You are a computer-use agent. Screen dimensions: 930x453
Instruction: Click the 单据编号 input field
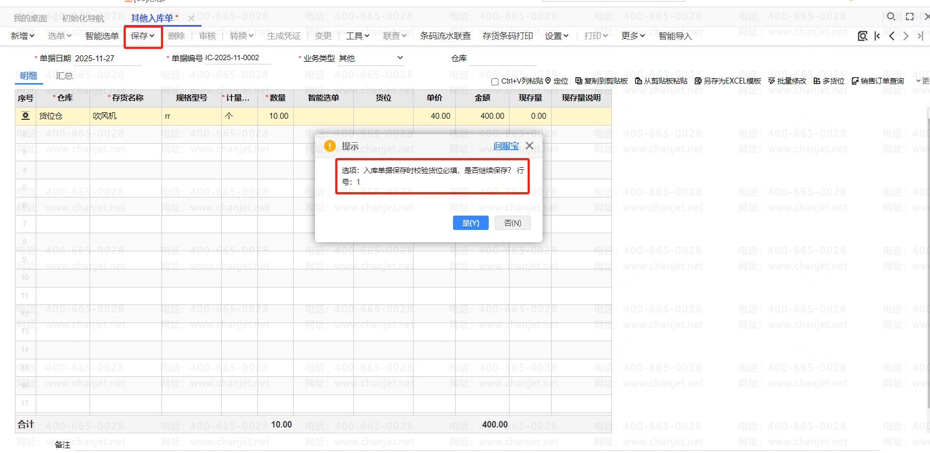click(238, 58)
